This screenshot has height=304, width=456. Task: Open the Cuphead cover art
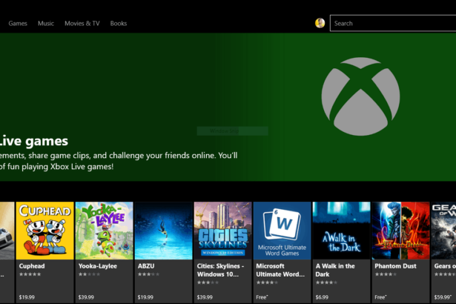(x=44, y=231)
